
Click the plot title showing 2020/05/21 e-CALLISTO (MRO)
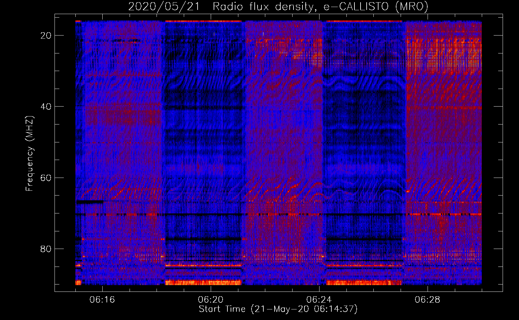click(278, 7)
